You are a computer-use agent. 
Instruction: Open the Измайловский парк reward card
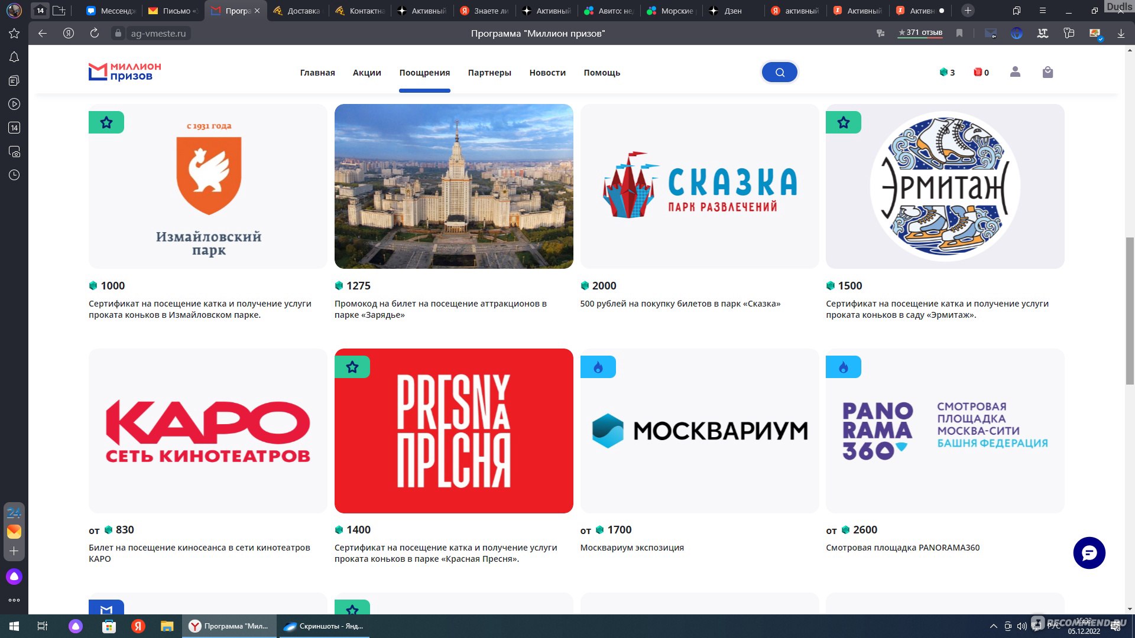click(x=207, y=186)
